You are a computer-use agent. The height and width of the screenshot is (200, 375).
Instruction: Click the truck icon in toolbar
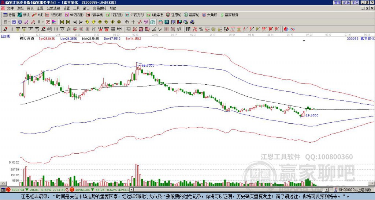point(192,22)
